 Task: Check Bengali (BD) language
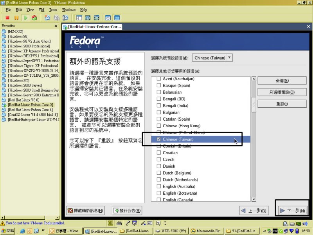click(159, 99)
